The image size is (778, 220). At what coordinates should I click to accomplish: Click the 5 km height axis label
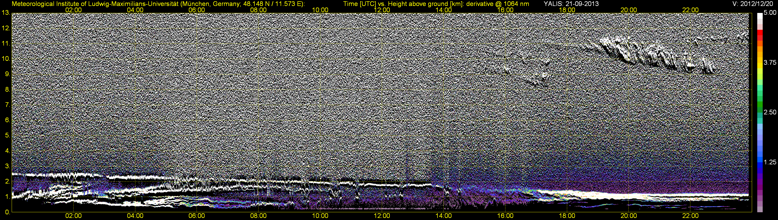coord(7,136)
